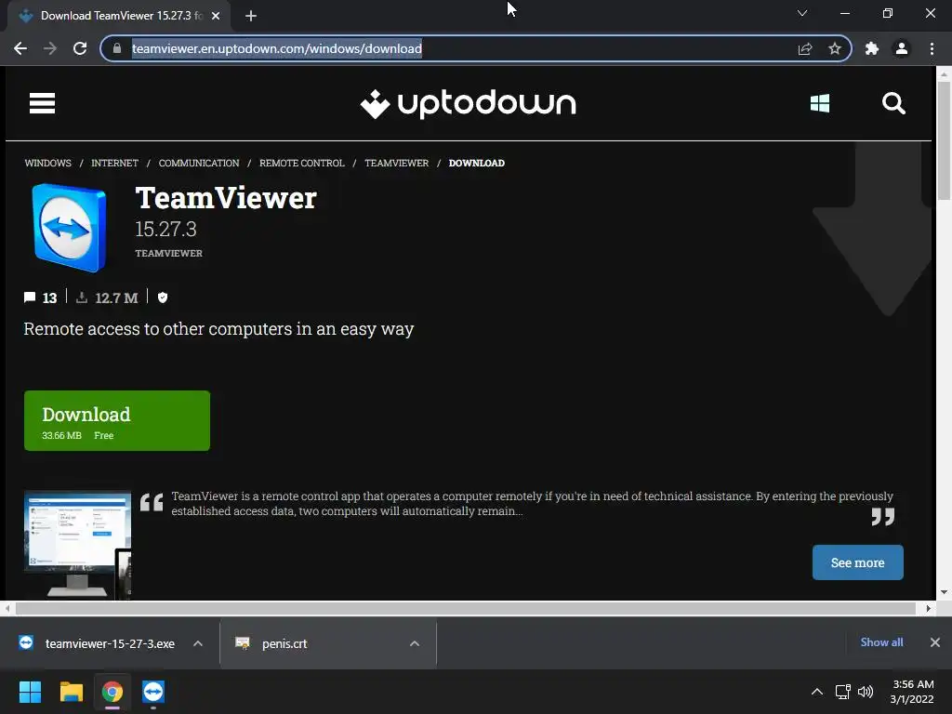Click the See more button
Viewport: 952px width, 714px height.
coord(857,562)
